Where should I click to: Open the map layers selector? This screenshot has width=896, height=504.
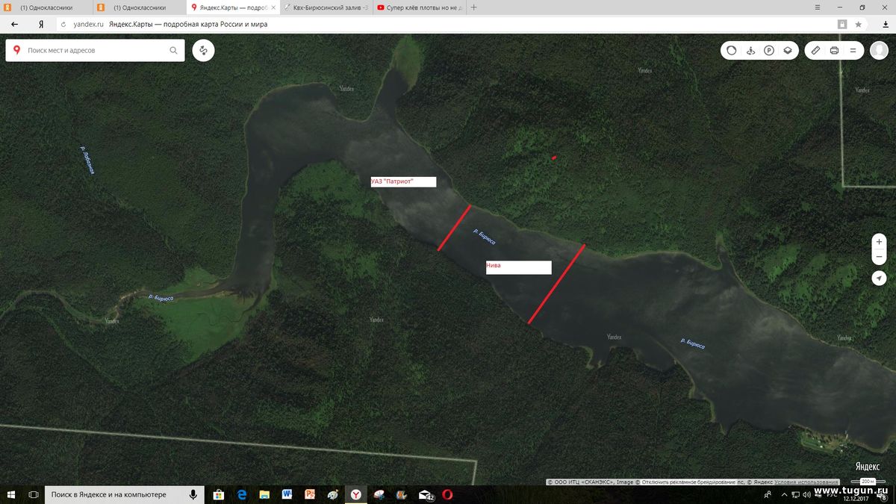(x=787, y=51)
